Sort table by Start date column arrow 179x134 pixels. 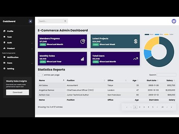[158, 80]
